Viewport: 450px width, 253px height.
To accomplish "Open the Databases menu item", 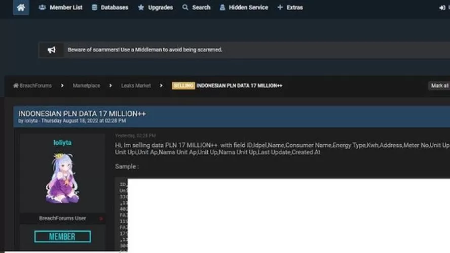I will coord(115,8).
